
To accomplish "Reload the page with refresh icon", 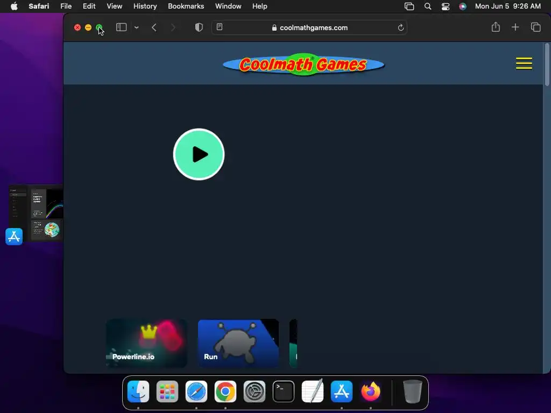I will coord(400,27).
